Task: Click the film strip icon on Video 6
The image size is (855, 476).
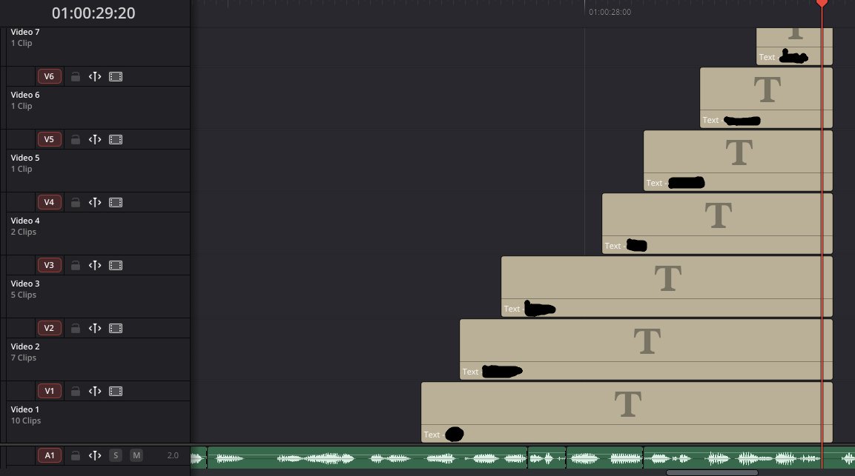Action: coord(116,76)
